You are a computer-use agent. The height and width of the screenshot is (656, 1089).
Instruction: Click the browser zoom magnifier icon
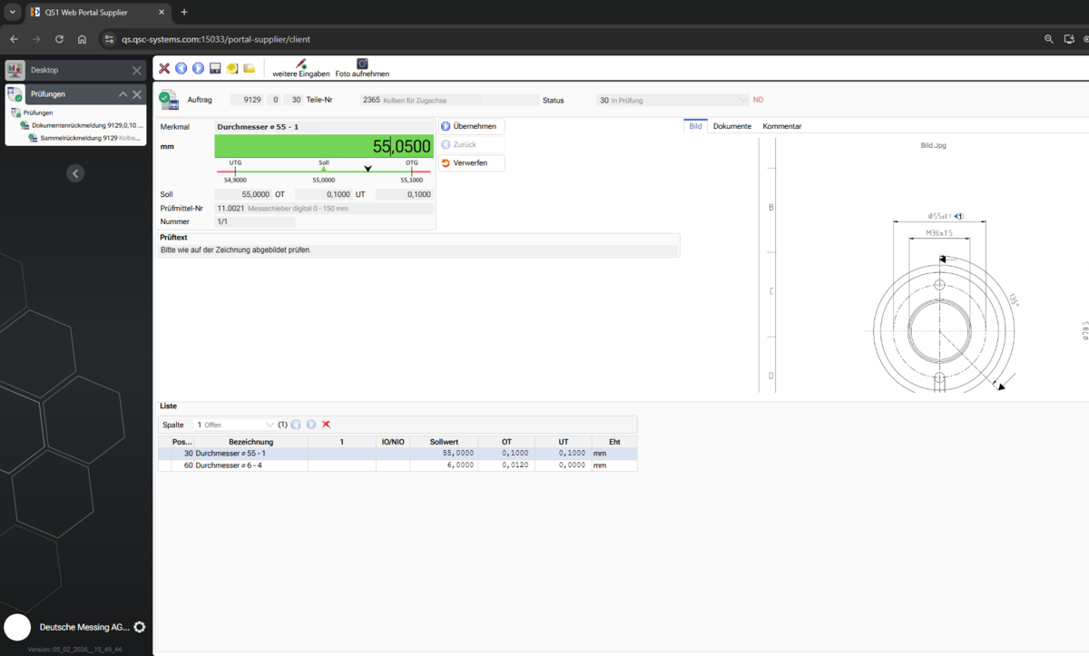tap(1049, 39)
